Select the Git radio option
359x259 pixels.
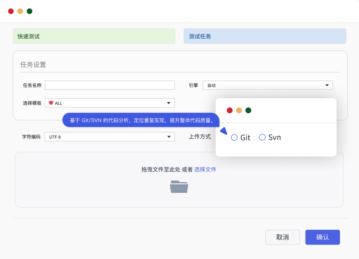point(234,137)
